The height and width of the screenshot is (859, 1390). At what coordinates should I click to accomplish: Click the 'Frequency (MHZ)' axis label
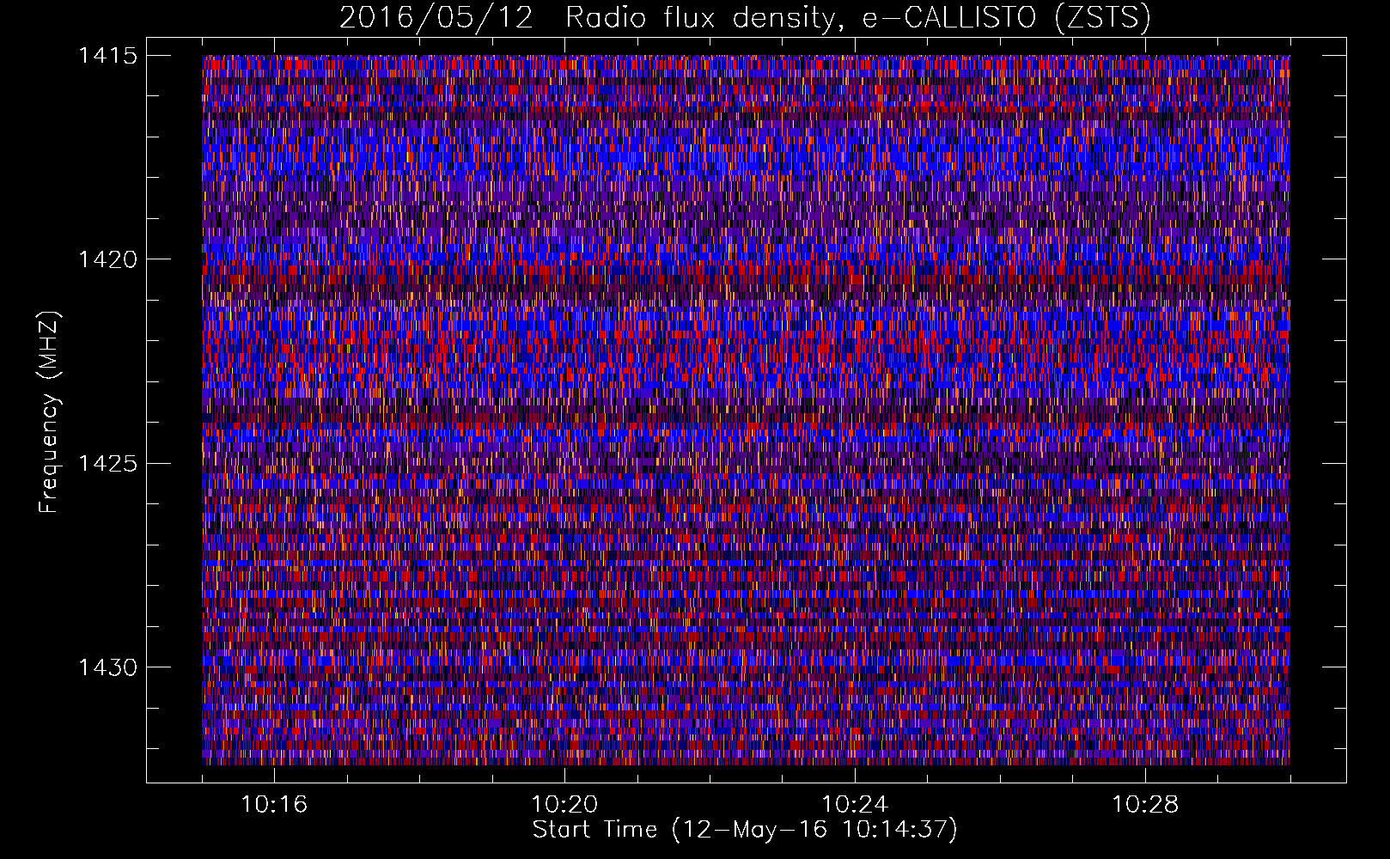click(x=49, y=412)
